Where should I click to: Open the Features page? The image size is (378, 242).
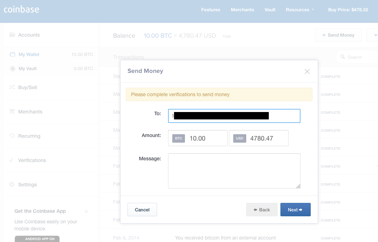point(211,10)
